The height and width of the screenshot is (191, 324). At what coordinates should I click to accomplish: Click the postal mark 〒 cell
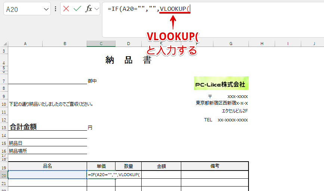pos(210,96)
